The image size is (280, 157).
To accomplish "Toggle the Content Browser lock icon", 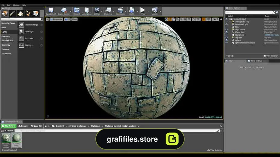I will pyautogui.click(x=221, y=126).
